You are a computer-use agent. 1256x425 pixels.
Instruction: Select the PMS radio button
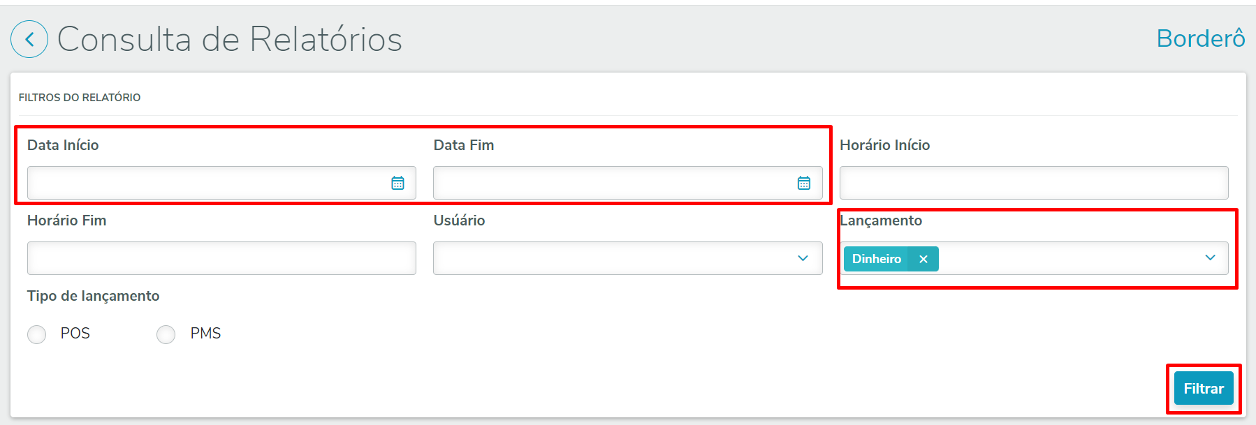166,334
